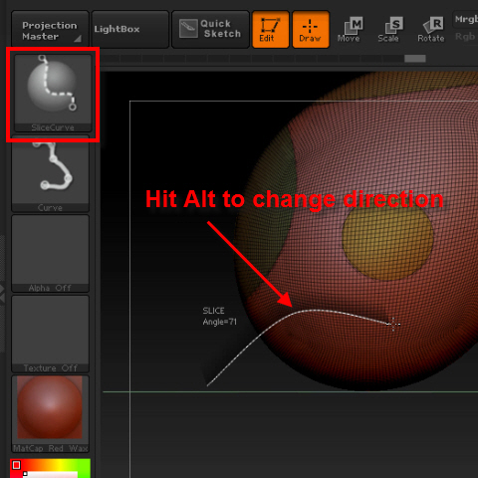Screen dimensions: 478x478
Task: Click the gray timeline scrubber handle
Action: pos(415,59)
